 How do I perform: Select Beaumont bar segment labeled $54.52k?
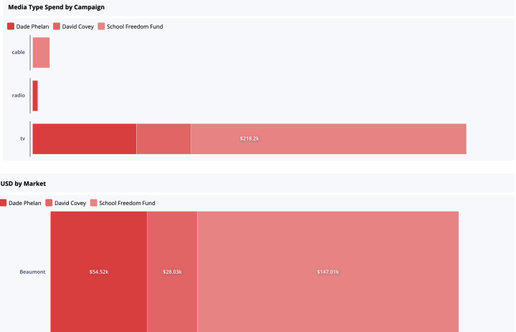coord(99,272)
